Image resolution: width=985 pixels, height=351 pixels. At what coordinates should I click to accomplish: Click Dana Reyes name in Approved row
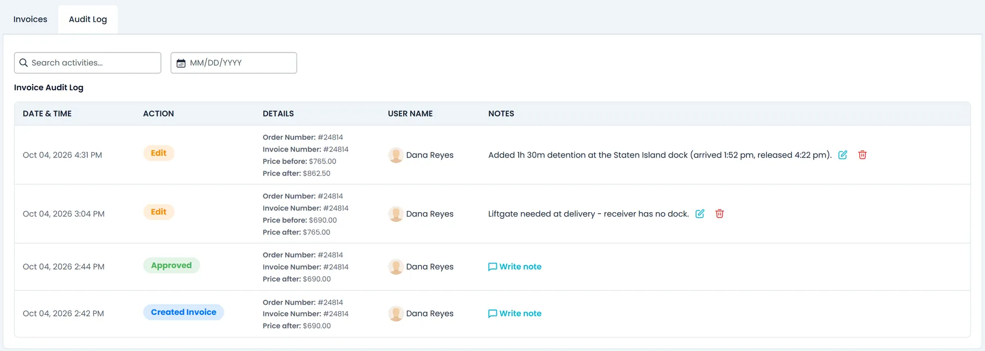[x=430, y=267]
